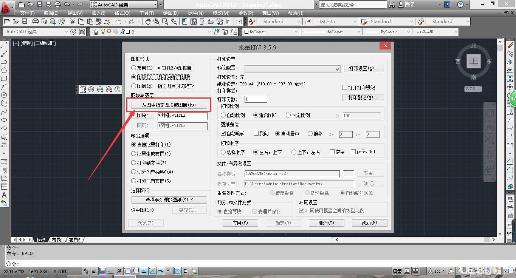Open the AutoCAD 经典 workspace dropdown in title bar
Image resolution: width=516 pixels, height=278 pixels.
(x=124, y=5)
